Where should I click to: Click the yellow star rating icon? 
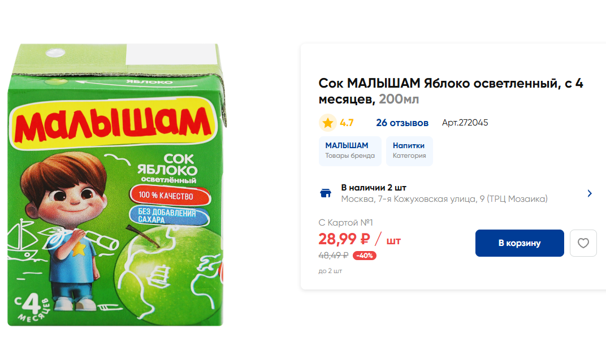[x=328, y=123]
